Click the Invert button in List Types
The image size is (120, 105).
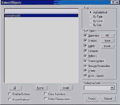click(107, 46)
